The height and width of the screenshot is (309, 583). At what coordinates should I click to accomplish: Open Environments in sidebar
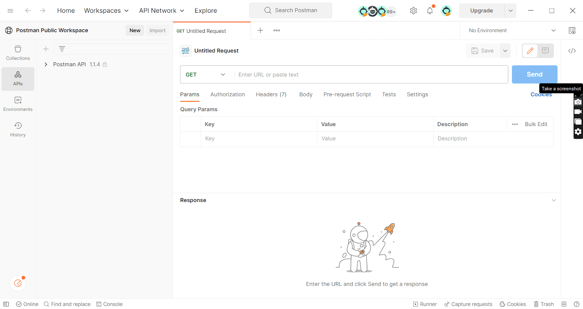pyautogui.click(x=18, y=104)
